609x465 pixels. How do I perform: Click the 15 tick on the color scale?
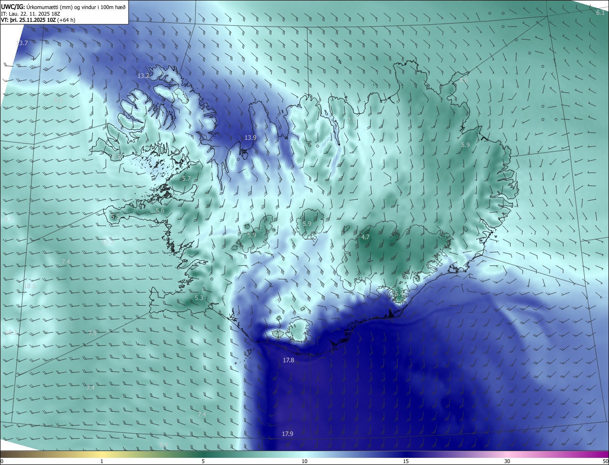tap(406, 461)
